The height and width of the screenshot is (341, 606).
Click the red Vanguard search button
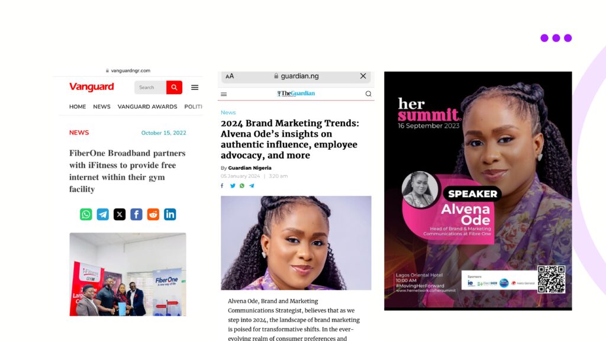pos(175,88)
